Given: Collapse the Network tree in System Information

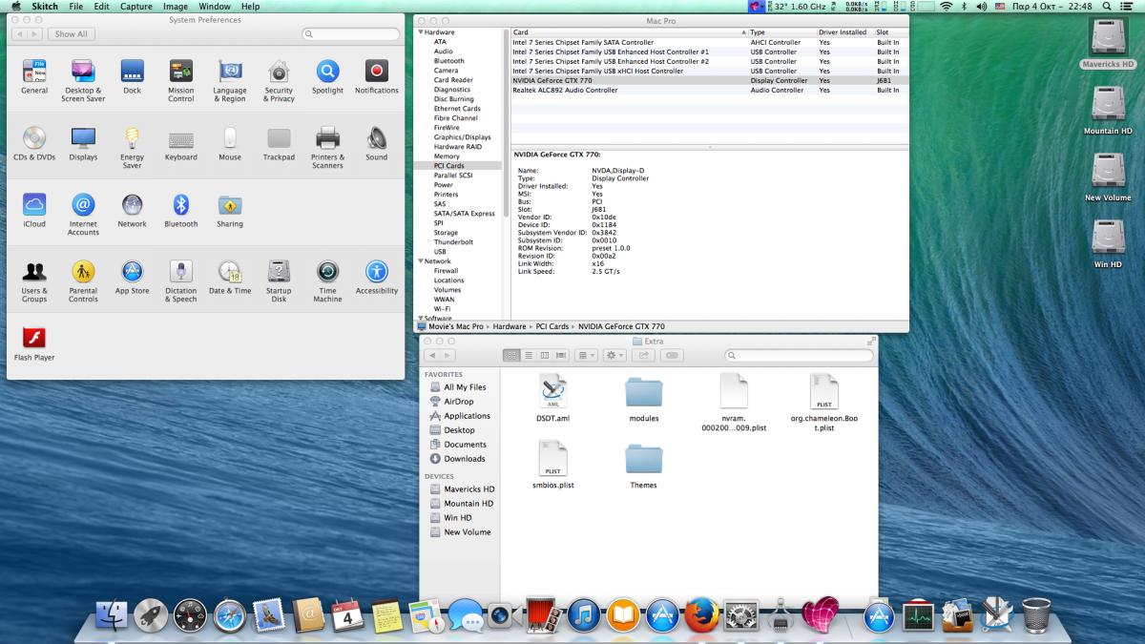Looking at the screenshot, I should [x=420, y=261].
